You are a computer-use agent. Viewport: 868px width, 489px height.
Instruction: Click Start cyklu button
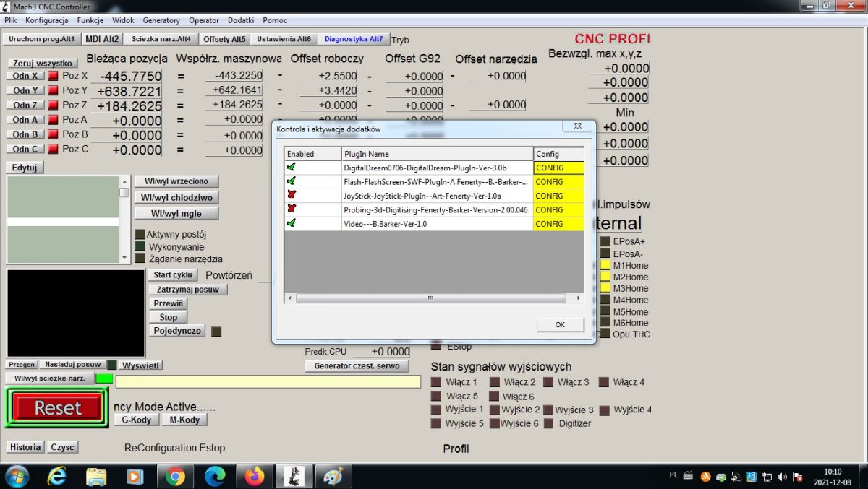(173, 275)
